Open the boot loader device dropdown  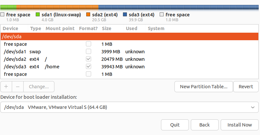[x=130, y=107]
